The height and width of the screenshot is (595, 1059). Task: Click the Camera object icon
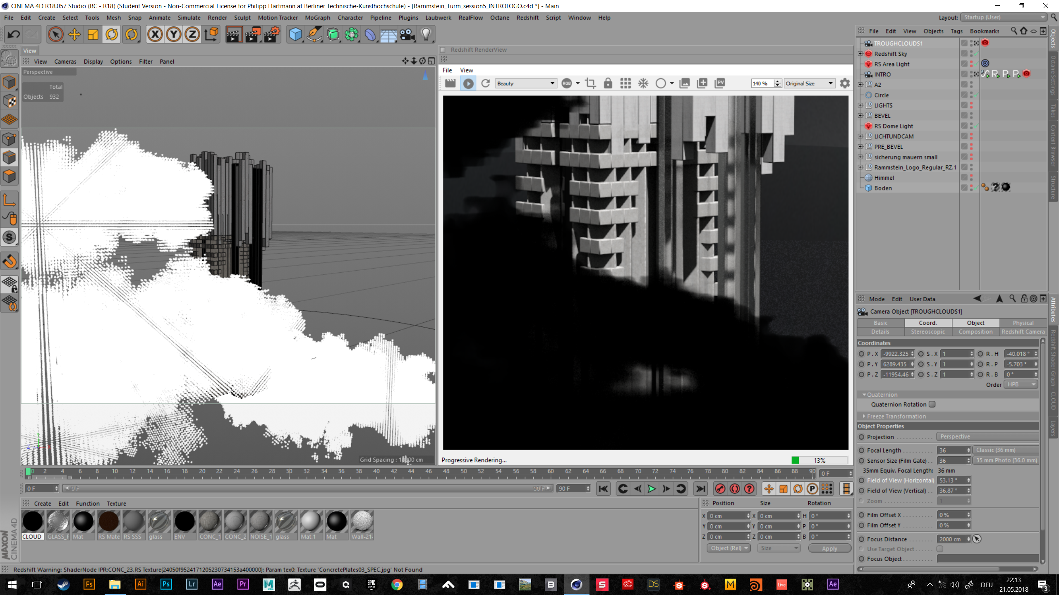coord(407,35)
